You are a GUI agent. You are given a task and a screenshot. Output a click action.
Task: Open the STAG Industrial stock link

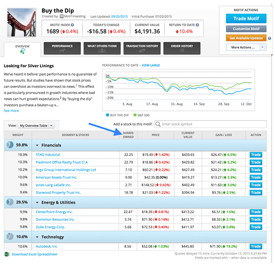pos(48,155)
